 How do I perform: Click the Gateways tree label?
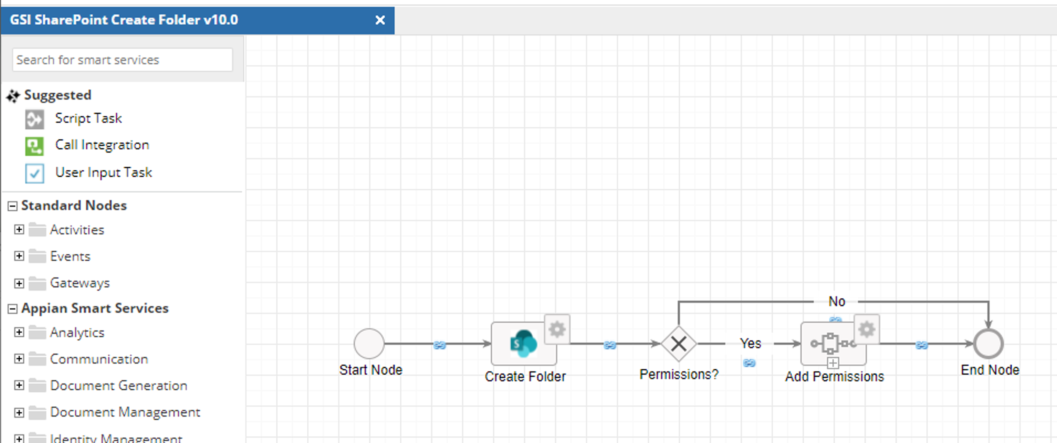click(x=80, y=283)
